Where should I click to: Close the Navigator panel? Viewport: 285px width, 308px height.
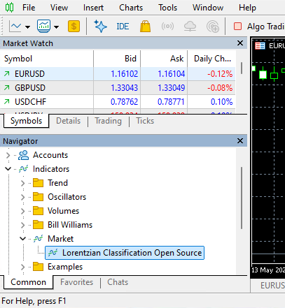240,141
